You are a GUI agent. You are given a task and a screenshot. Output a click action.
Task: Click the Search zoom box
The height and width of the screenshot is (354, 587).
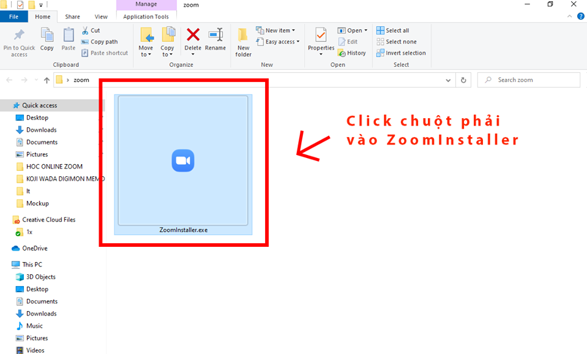pyautogui.click(x=529, y=80)
